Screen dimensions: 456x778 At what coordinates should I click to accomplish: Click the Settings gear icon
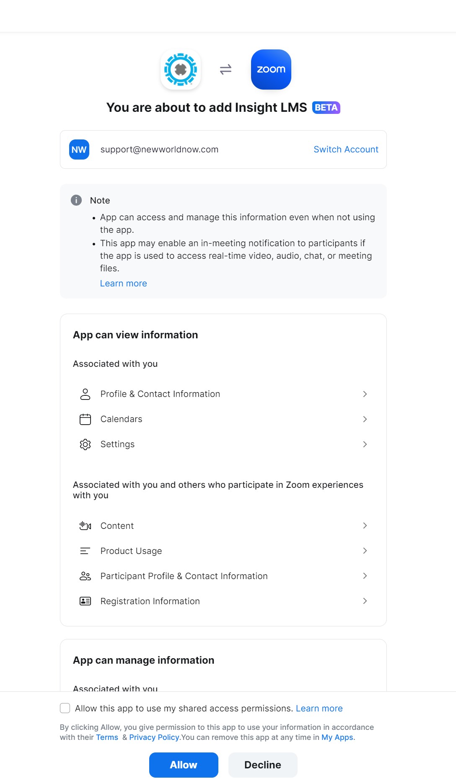point(85,444)
